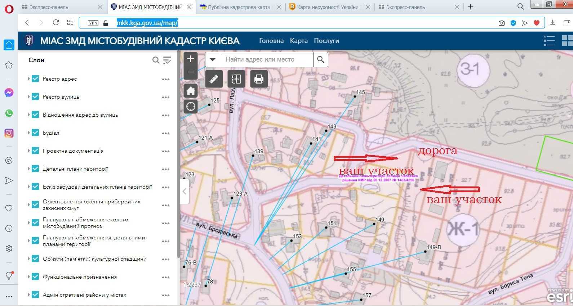Viewport: 573px width, 306px height.
Task: Open the layers filter options icon
Action: point(167,60)
